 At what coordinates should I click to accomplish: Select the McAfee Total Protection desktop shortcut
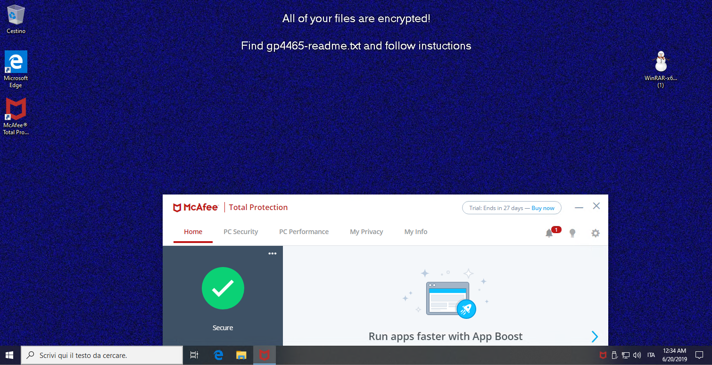[x=16, y=116]
